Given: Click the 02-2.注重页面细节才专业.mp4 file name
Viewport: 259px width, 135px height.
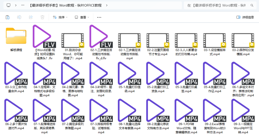Looking at the screenshot, I should click(x=158, y=52).
